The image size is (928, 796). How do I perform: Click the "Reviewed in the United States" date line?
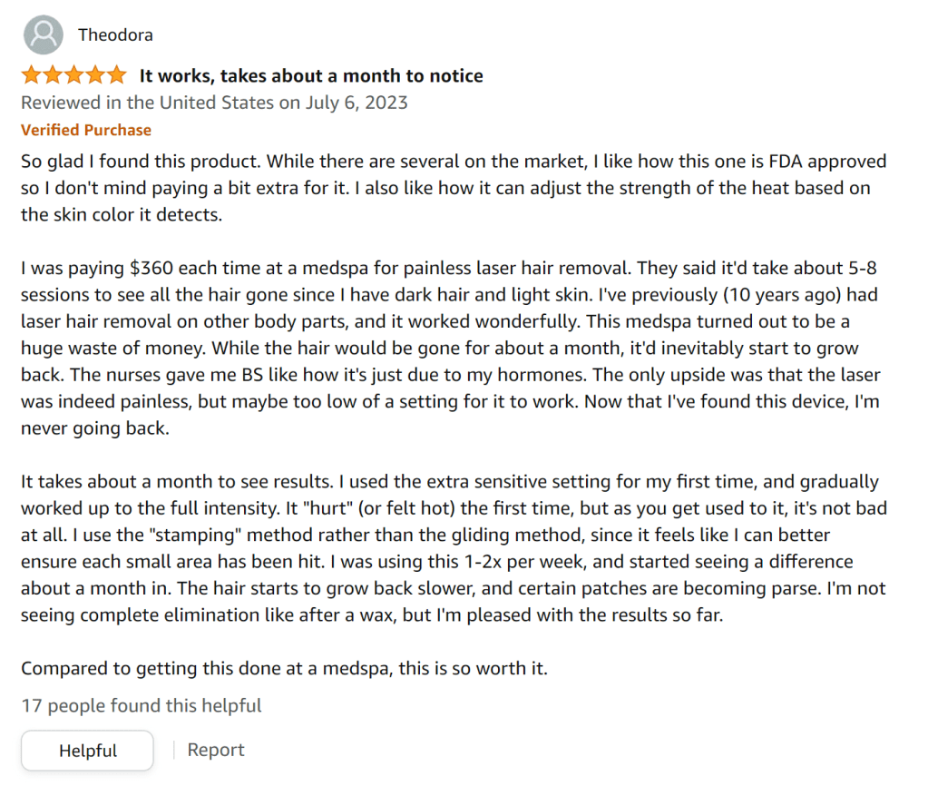(x=214, y=103)
